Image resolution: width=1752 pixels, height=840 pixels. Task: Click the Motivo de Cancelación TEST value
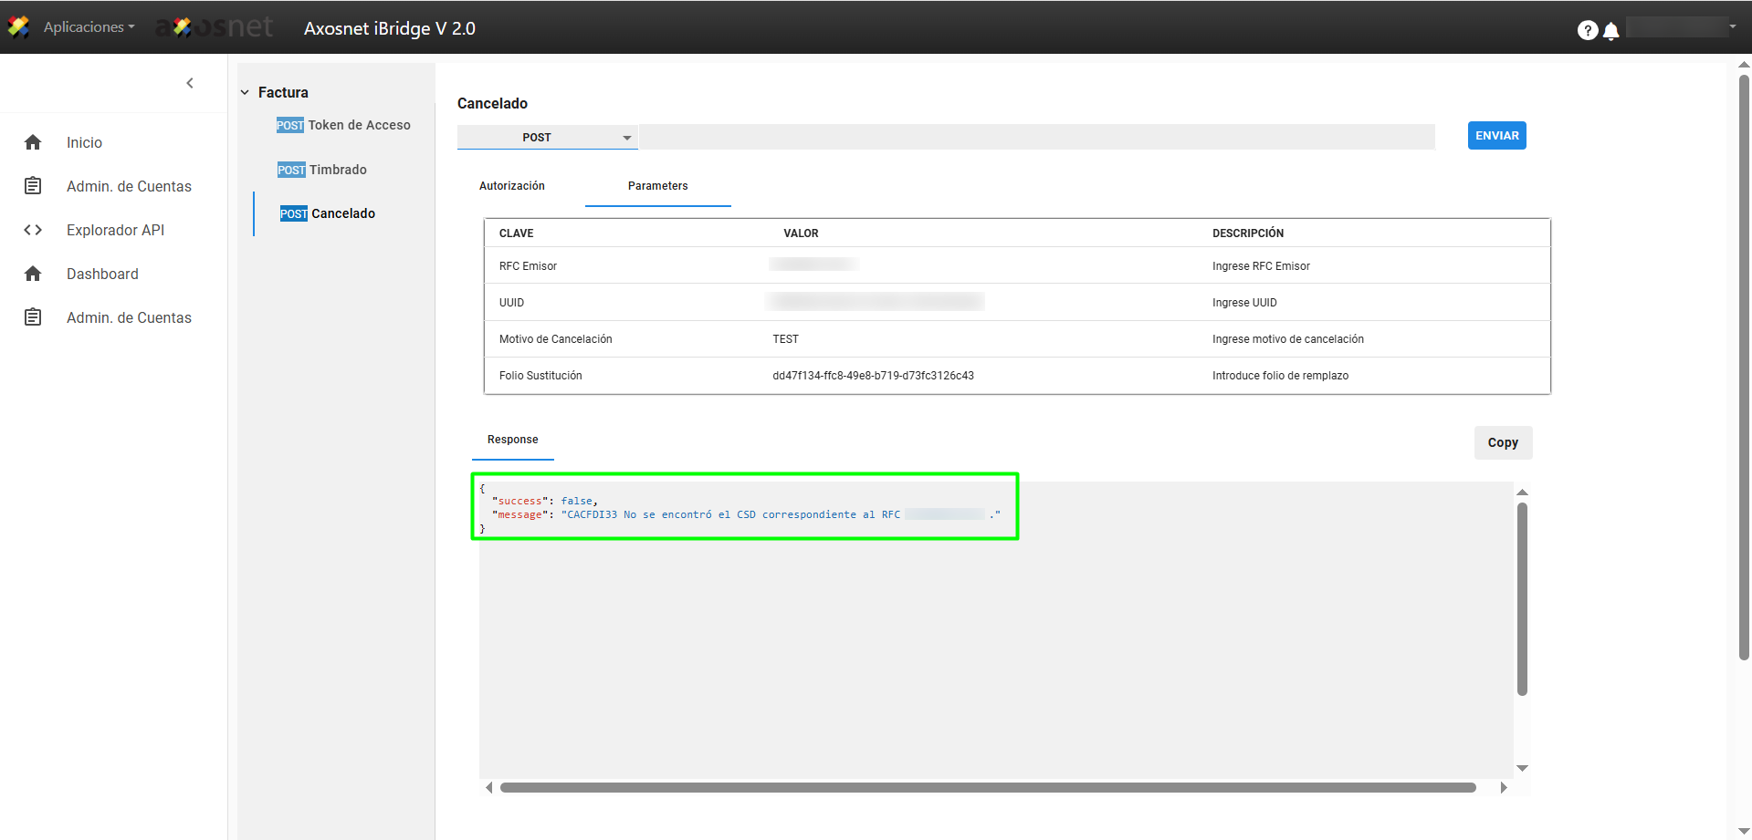tap(785, 339)
